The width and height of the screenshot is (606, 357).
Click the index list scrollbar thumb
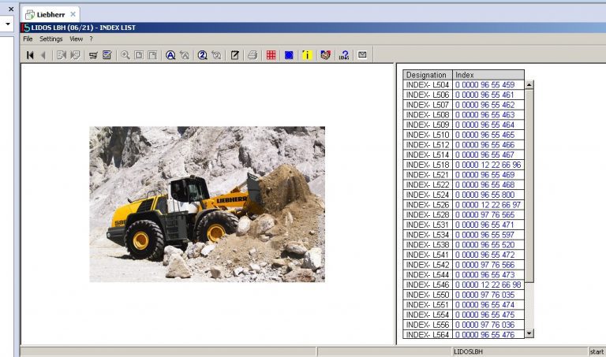(x=529, y=186)
